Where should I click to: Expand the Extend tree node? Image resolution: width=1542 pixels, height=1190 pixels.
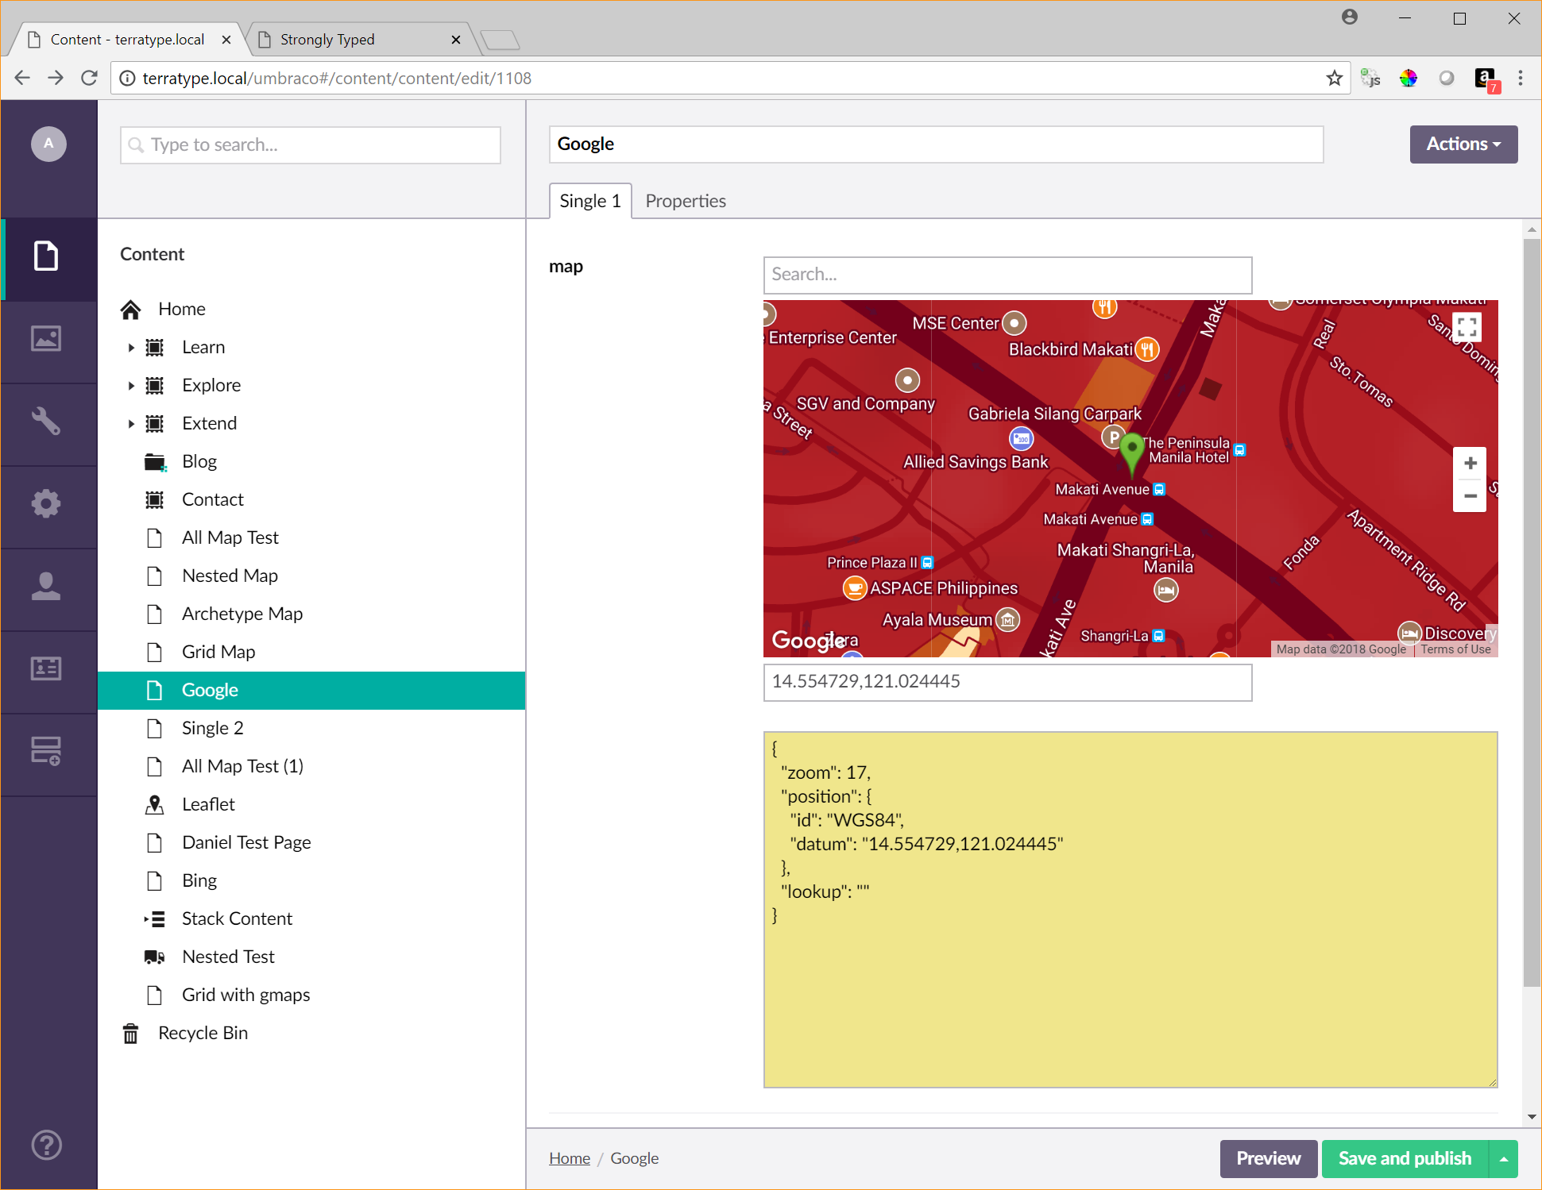tap(131, 423)
